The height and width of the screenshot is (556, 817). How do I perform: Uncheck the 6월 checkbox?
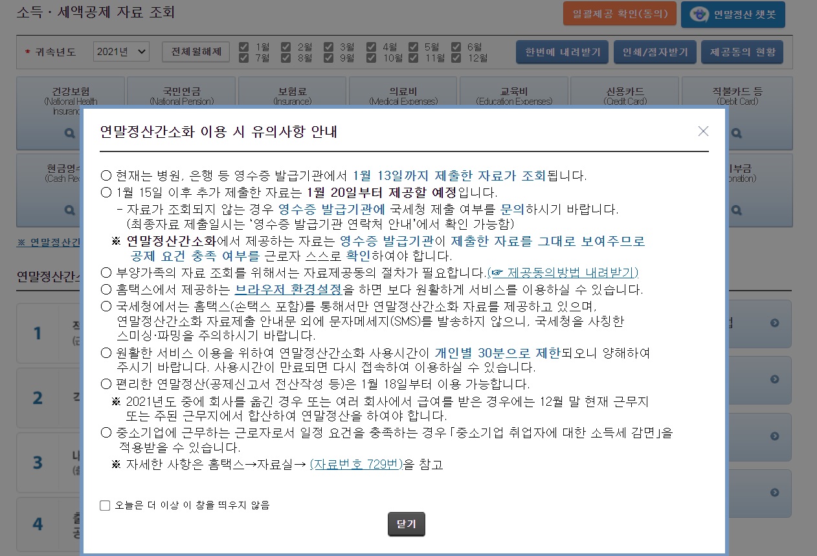[x=456, y=47]
